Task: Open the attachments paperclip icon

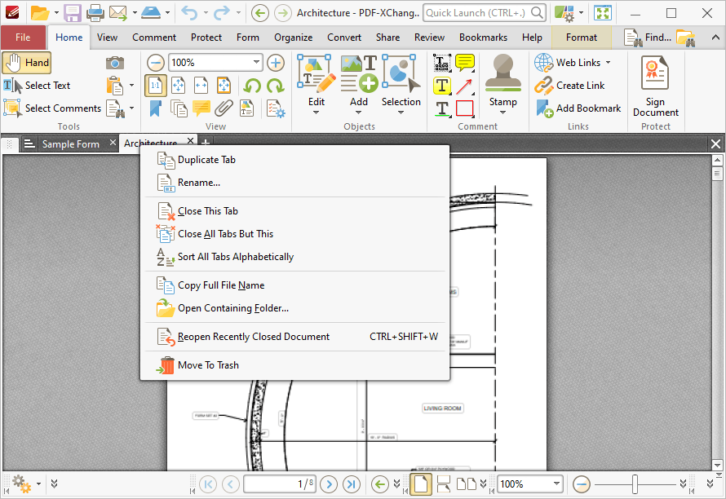Action: [224, 108]
